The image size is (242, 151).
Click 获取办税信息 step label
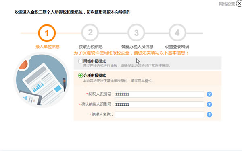91,47
